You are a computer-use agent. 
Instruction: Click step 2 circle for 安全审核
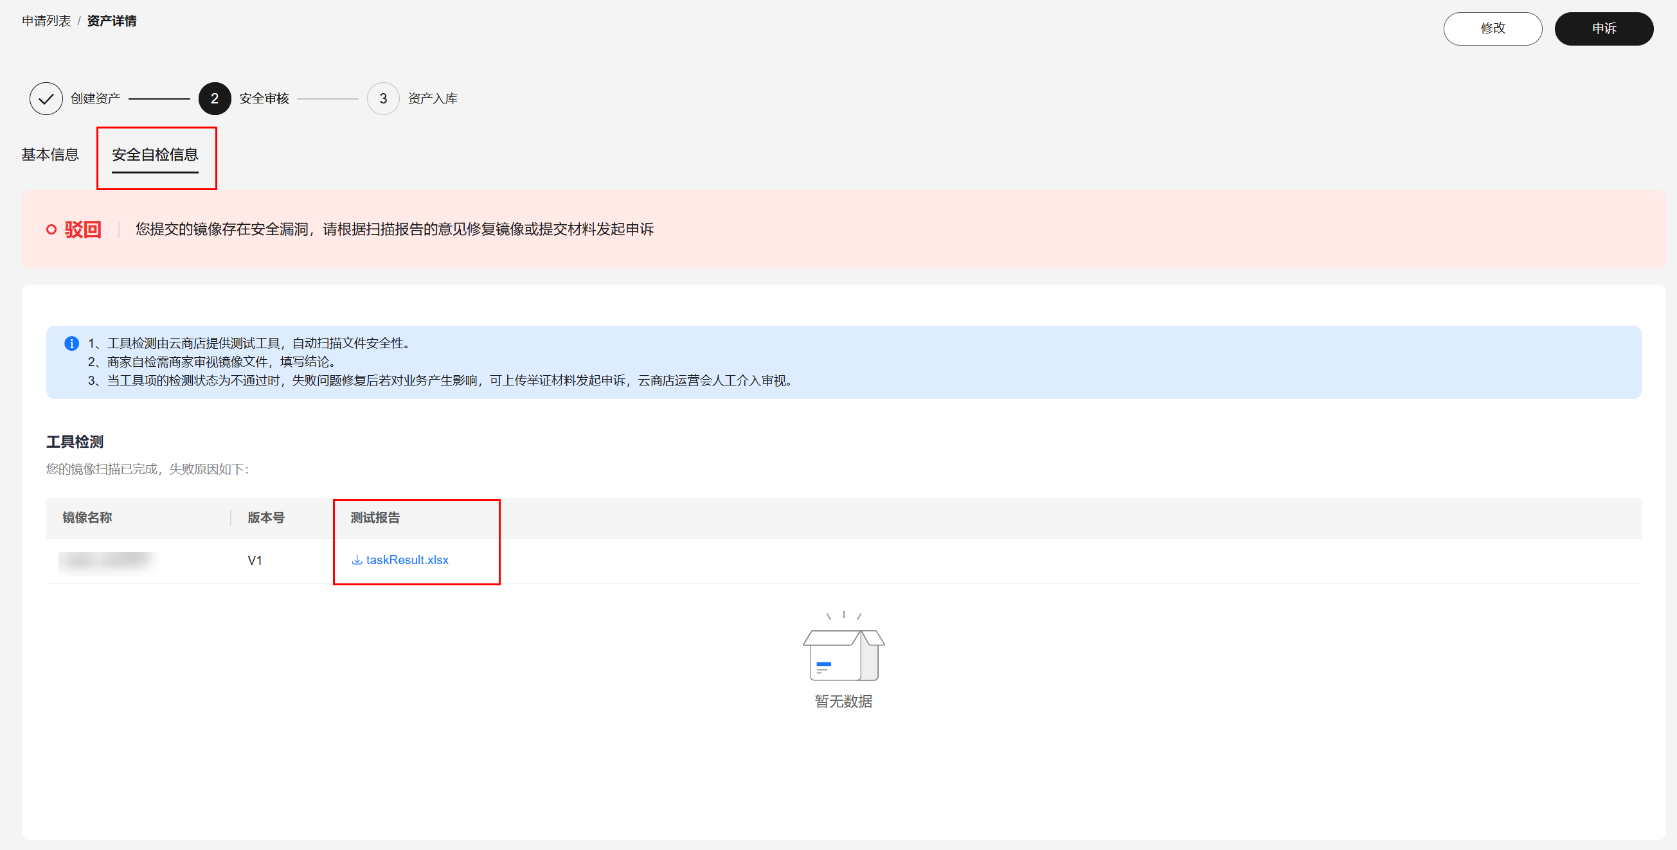point(214,98)
